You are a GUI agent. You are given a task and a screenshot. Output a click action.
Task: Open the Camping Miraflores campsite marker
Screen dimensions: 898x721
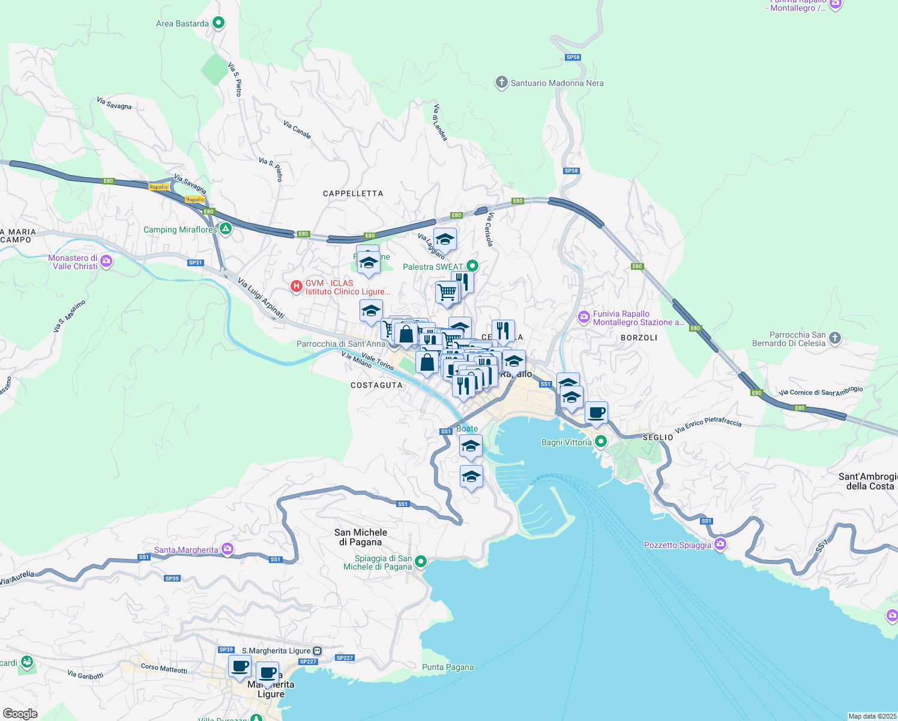coord(226,229)
